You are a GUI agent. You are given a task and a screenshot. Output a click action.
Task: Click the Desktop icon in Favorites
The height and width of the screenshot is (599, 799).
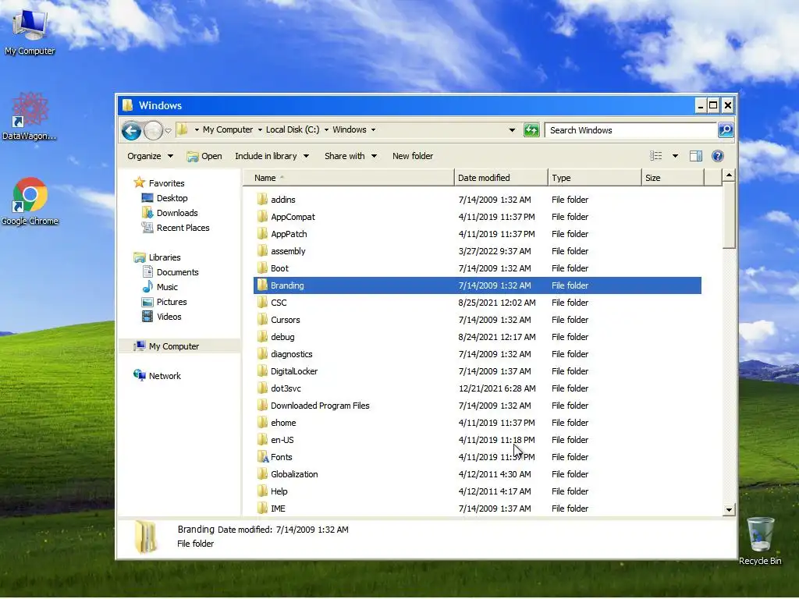pos(147,197)
